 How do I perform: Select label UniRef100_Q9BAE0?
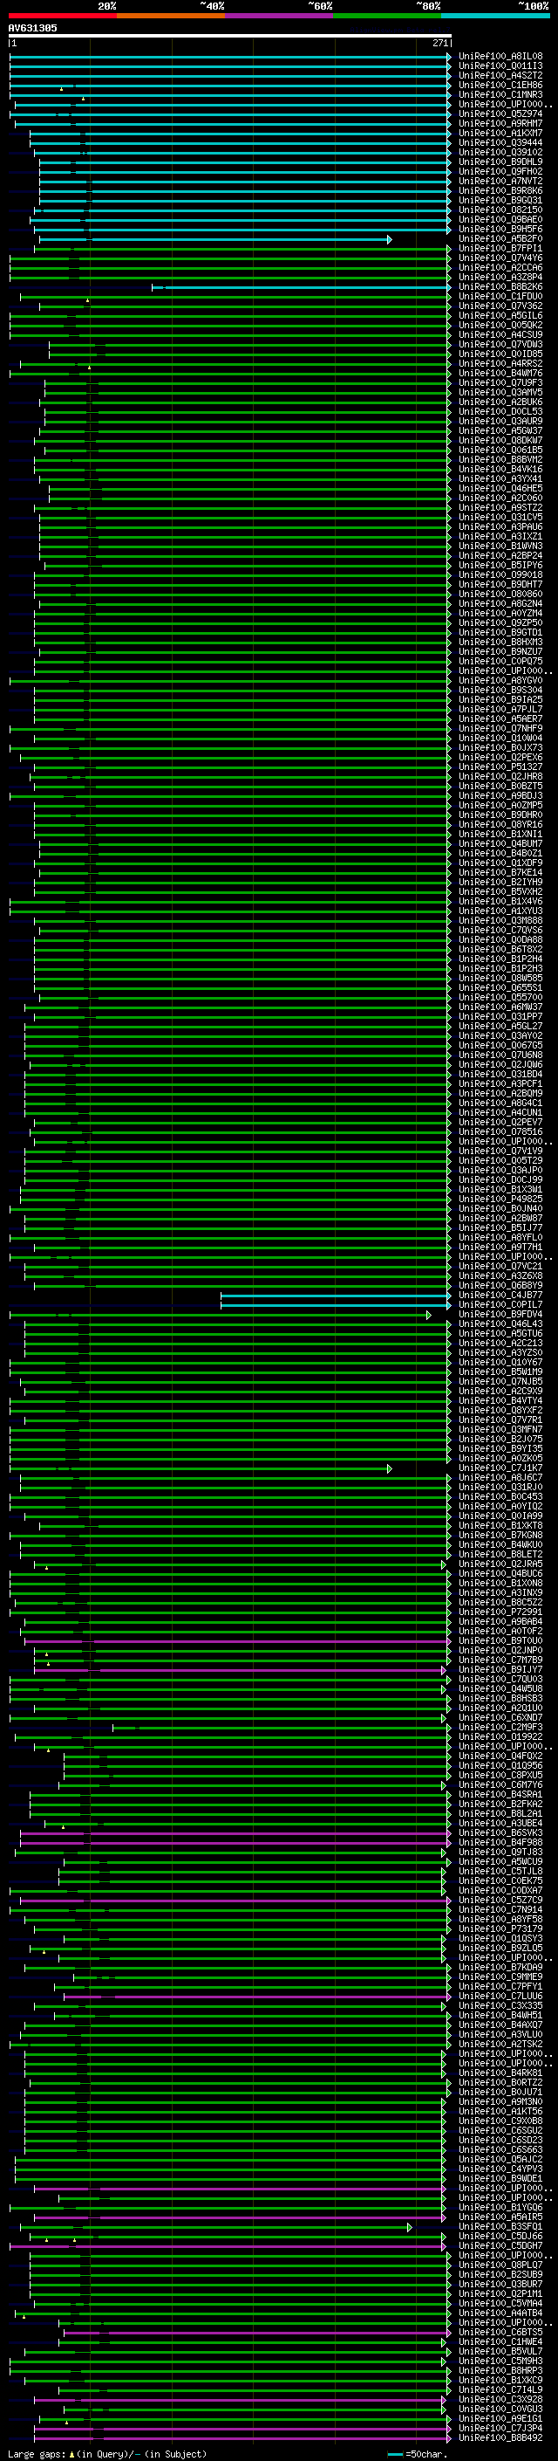tap(500, 220)
